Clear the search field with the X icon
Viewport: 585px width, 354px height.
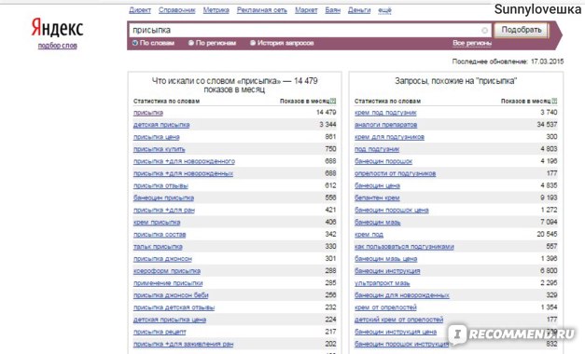(x=484, y=31)
